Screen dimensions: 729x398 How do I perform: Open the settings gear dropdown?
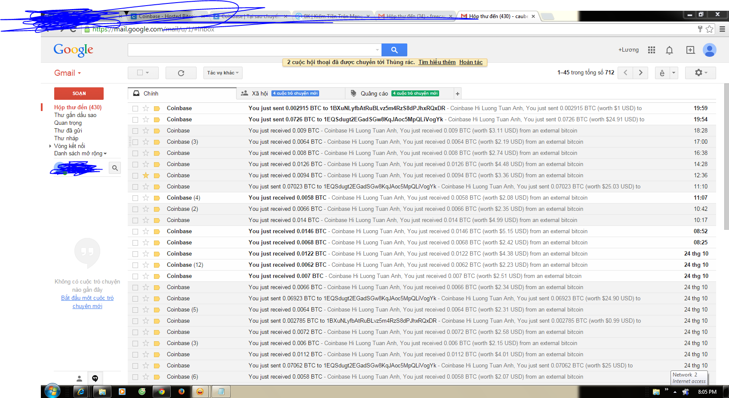701,73
